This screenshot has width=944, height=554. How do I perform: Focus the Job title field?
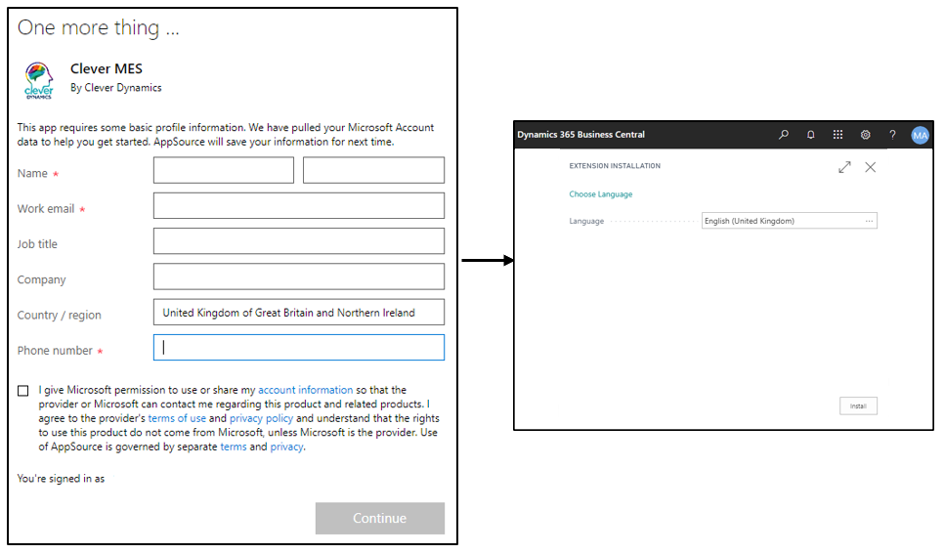299,241
